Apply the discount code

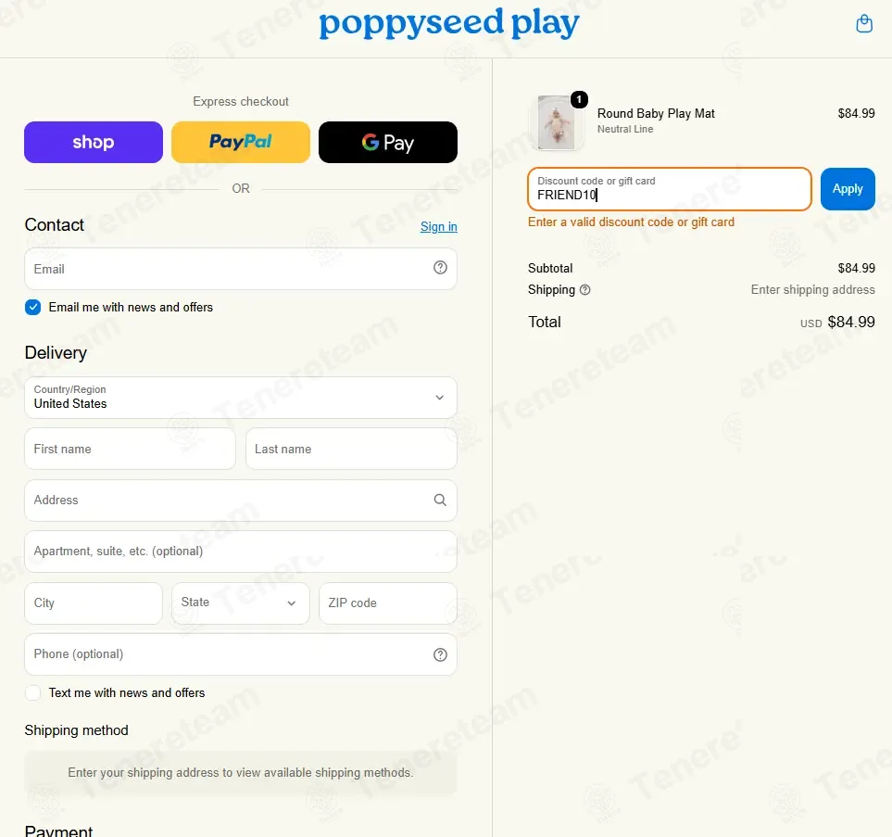848,189
